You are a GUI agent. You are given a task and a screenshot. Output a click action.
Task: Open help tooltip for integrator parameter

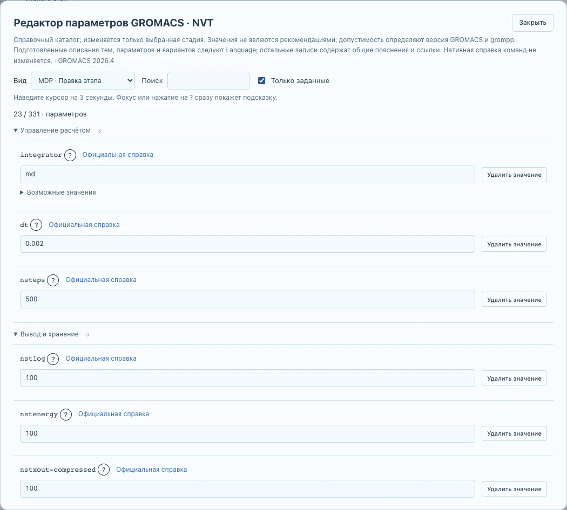tap(70, 155)
